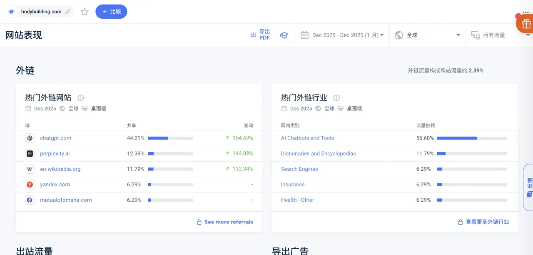Click the Dictionaries and Encyclopedias 11.79% bar

tap(472, 153)
